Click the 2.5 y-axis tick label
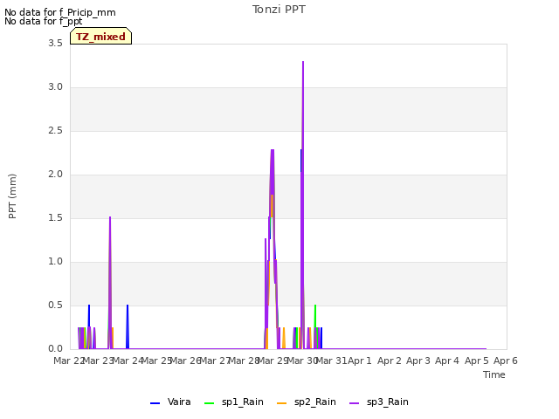The width and height of the screenshot is (559, 419). click(55, 131)
